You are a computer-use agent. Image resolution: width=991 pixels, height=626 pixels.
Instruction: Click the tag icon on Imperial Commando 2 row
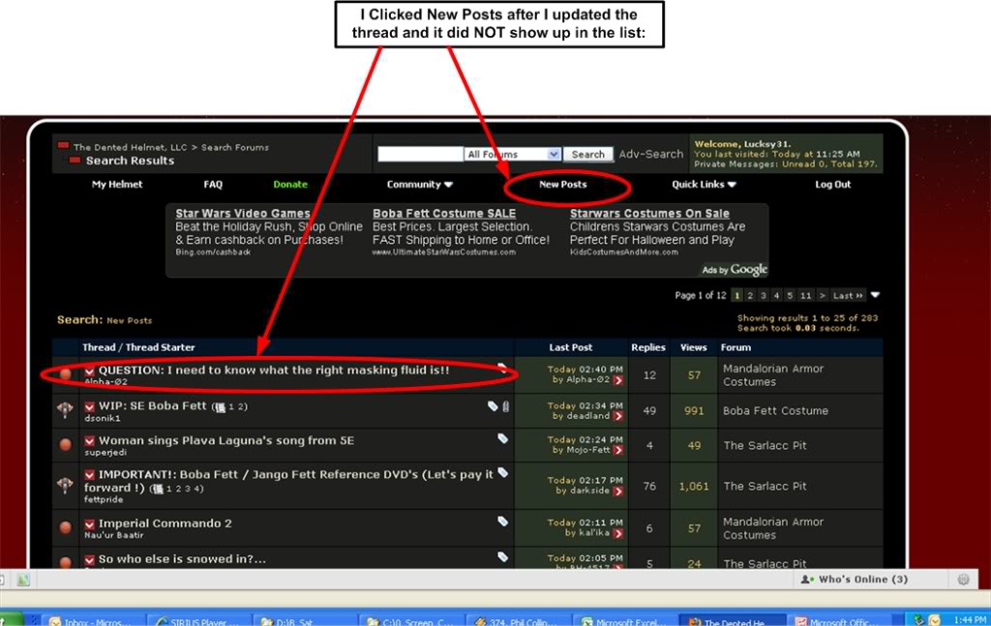click(502, 522)
